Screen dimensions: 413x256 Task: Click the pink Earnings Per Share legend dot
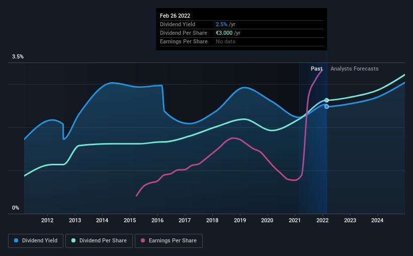(x=143, y=240)
